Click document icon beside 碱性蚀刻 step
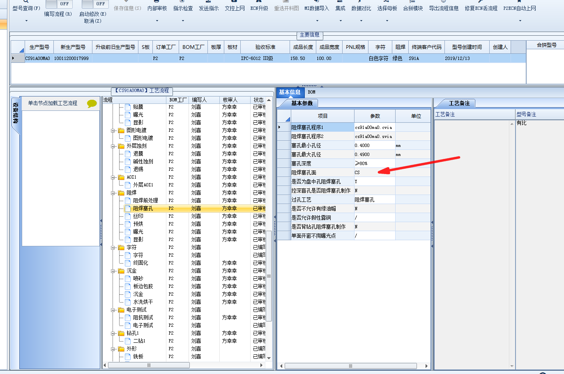Image resolution: width=564 pixels, height=374 pixels. click(128, 161)
